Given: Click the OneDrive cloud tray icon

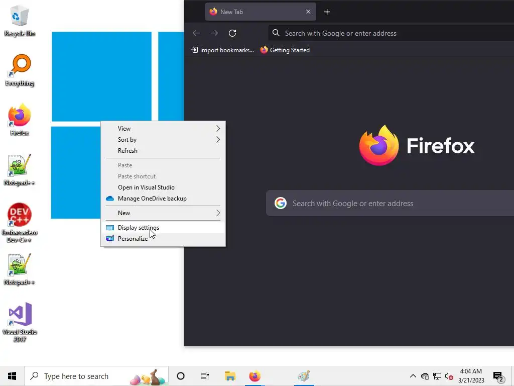Looking at the screenshot, I should [x=425, y=376].
